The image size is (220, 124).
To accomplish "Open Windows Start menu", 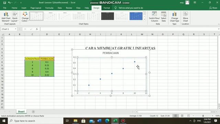I will pos(4,121).
